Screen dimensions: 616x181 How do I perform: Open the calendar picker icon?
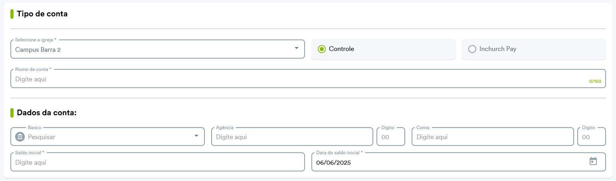(x=593, y=161)
